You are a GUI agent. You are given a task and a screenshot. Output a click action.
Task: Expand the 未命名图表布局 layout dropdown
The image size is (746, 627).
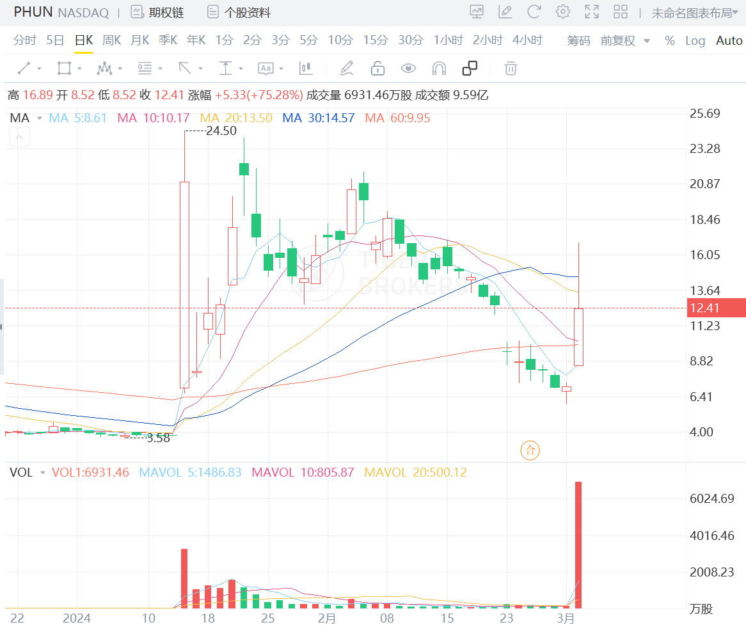tap(695, 13)
